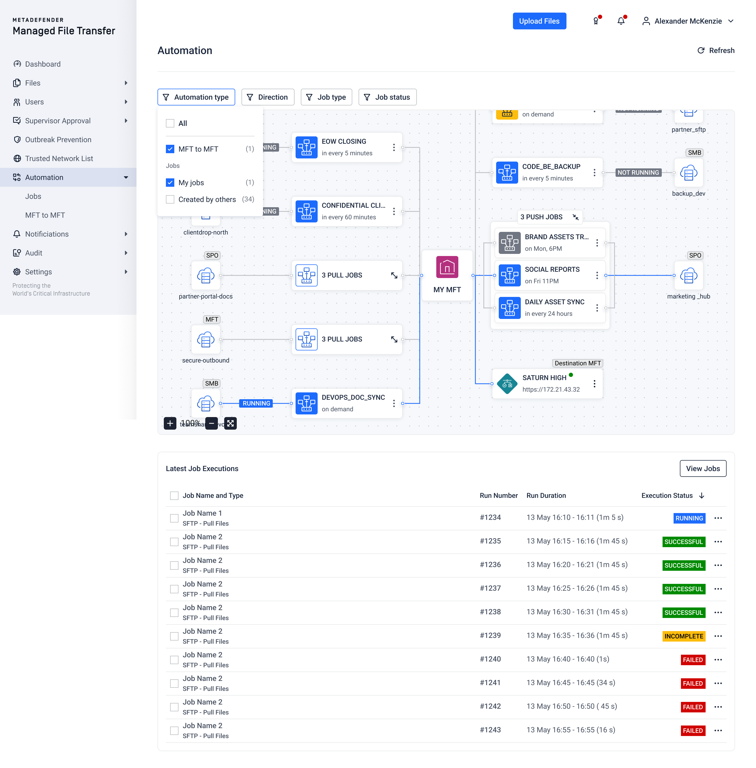The height and width of the screenshot is (768, 756).
Task: Collapse the Automation sidebar section
Action: coord(126,177)
